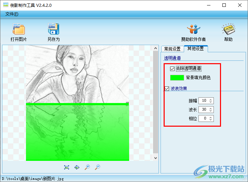Image resolution: width=248 pixels, height=182 pixels.
Task: Click the preview scrollbar up arrow
Action: [156, 48]
